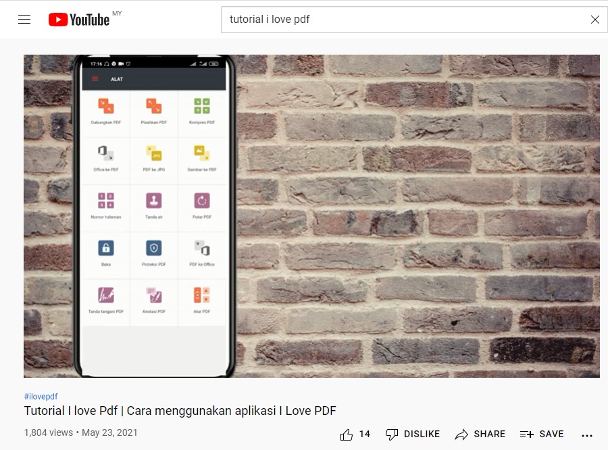Image resolution: width=608 pixels, height=450 pixels.
Task: Click the brick wall area of video player
Action: pos(419,216)
